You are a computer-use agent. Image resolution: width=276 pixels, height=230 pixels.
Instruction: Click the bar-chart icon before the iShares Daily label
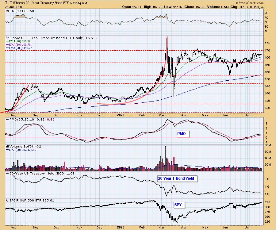(x=7, y=38)
